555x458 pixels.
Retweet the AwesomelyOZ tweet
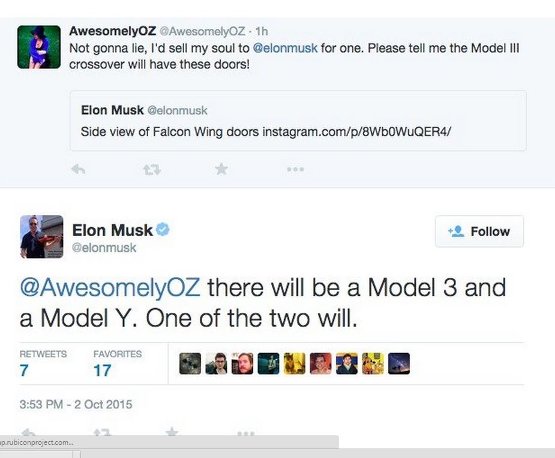(152, 170)
